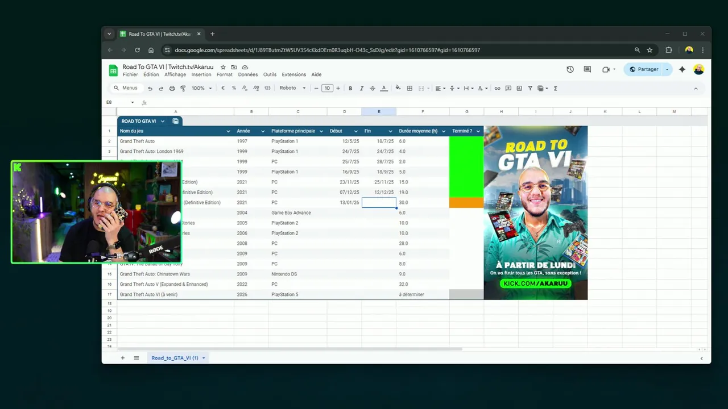This screenshot has height=409, width=728.
Task: Open the Édition menu
Action: tap(151, 74)
